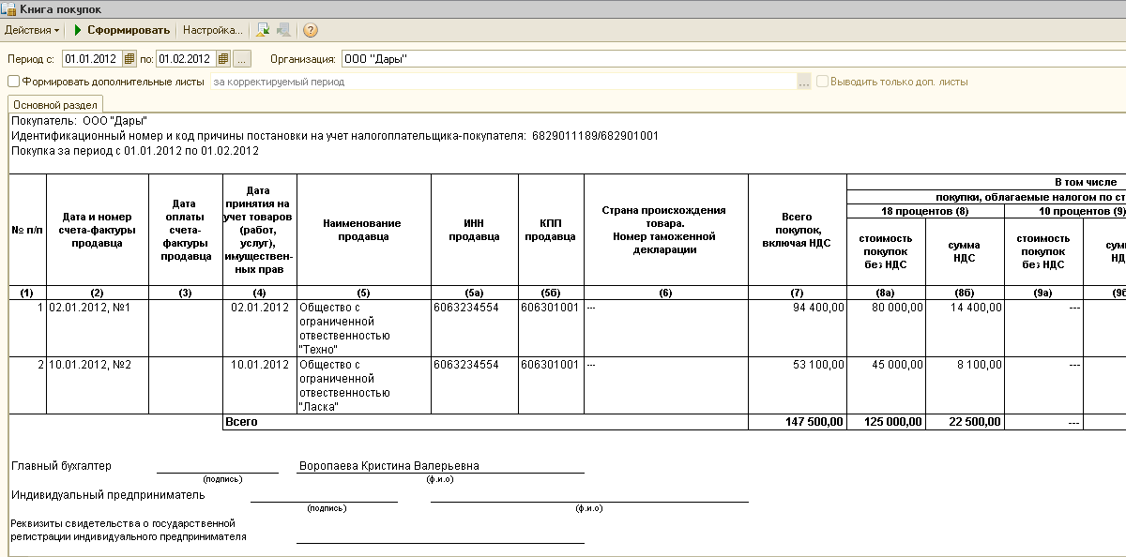This screenshot has height=557, width=1126.
Task: Open calendar for period end date
Action: 222,59
